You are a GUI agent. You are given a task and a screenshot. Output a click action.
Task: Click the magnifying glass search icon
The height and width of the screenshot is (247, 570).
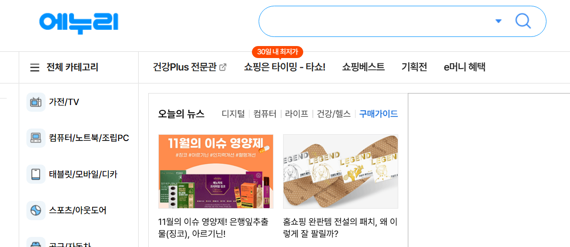(x=523, y=21)
